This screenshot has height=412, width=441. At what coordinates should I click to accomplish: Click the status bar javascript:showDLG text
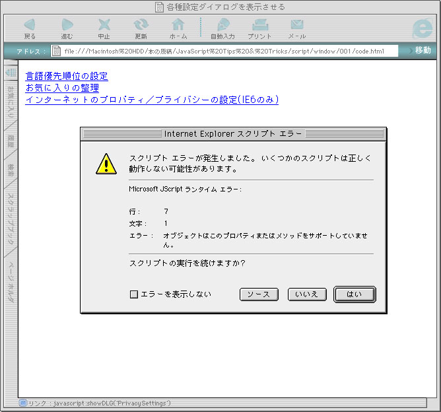tap(112, 403)
